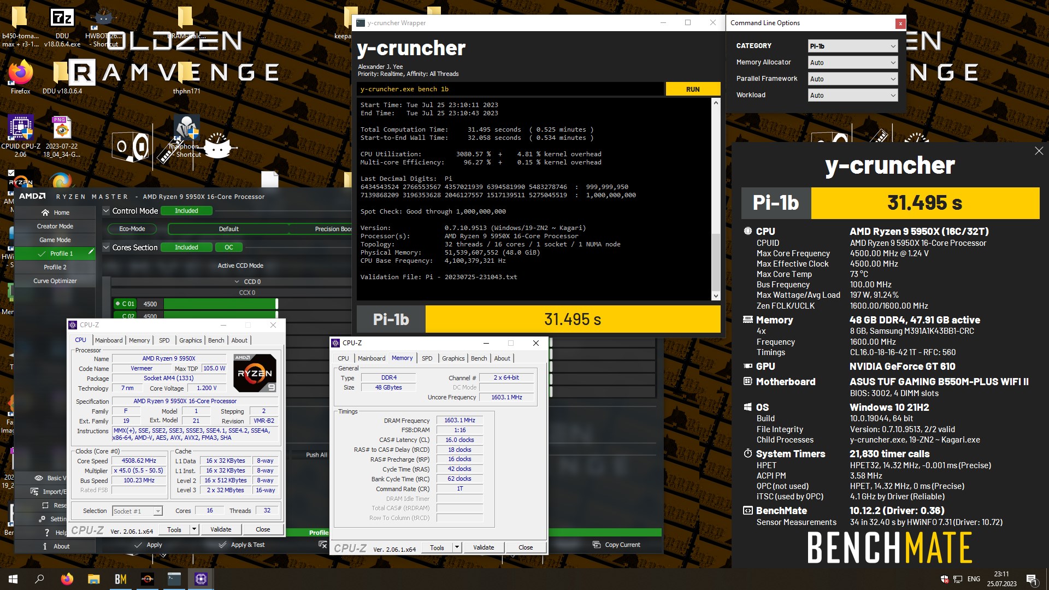Click the discard icon right of Apply & Test
The image size is (1049, 590).
coord(322,545)
